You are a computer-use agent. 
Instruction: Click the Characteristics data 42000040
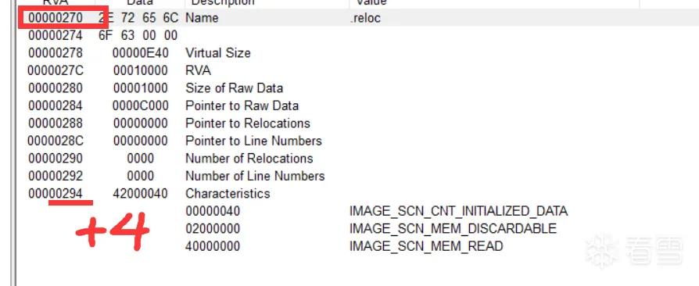[141, 194]
